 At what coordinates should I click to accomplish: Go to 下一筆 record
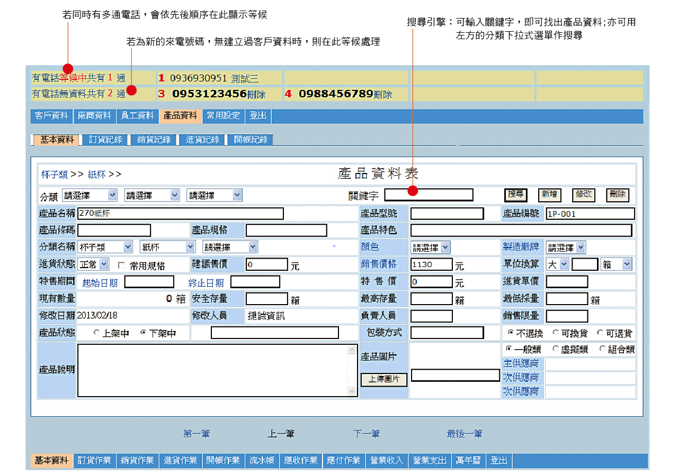(367, 434)
